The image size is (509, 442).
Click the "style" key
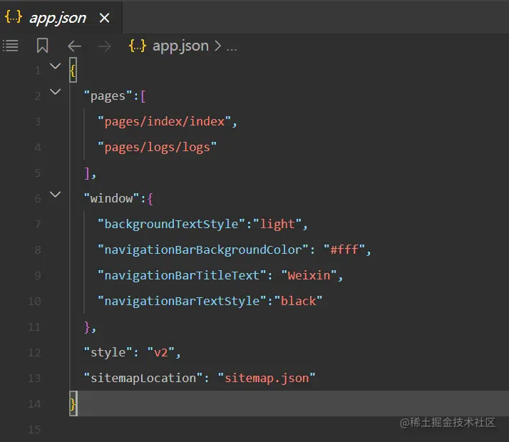(108, 353)
